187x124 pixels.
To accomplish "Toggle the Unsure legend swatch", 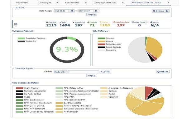I will (x=101, y=41).
